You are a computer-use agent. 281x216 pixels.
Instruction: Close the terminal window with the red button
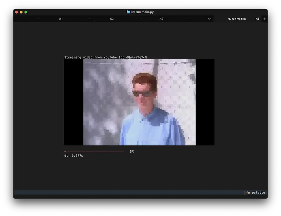[16, 12]
